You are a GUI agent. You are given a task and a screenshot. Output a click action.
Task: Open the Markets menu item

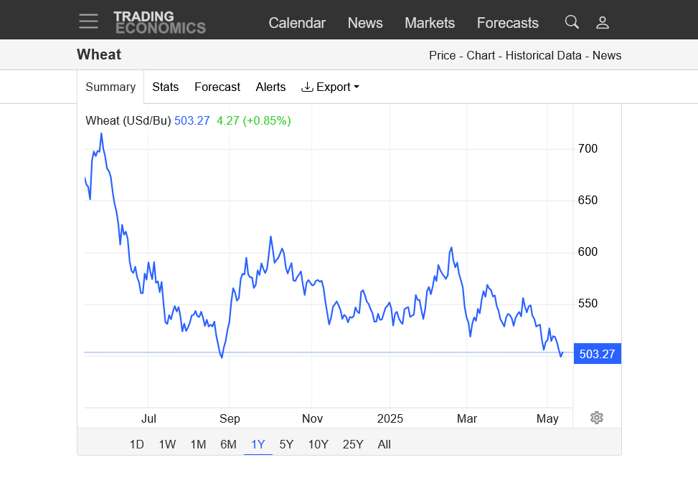click(430, 23)
